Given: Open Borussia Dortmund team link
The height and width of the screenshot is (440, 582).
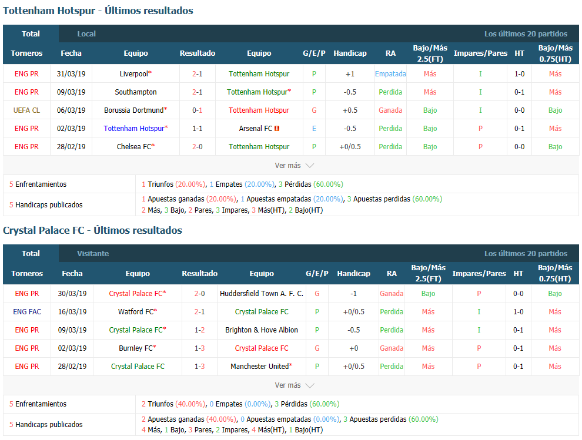Looking at the screenshot, I should [133, 110].
